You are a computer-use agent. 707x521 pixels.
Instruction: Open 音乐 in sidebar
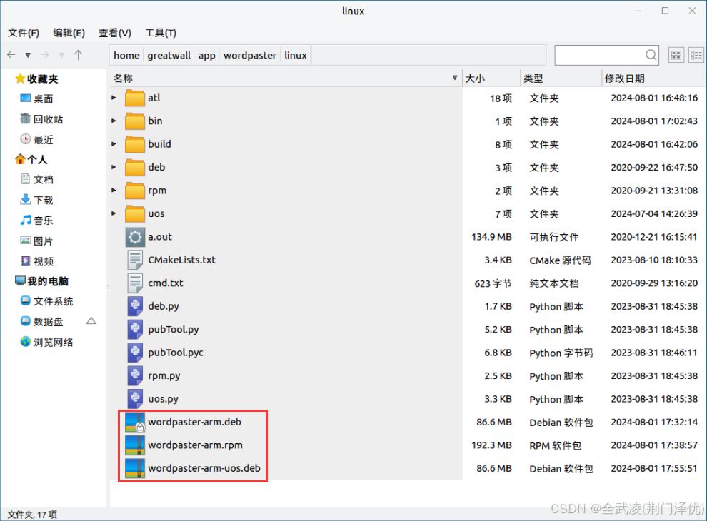coord(37,221)
